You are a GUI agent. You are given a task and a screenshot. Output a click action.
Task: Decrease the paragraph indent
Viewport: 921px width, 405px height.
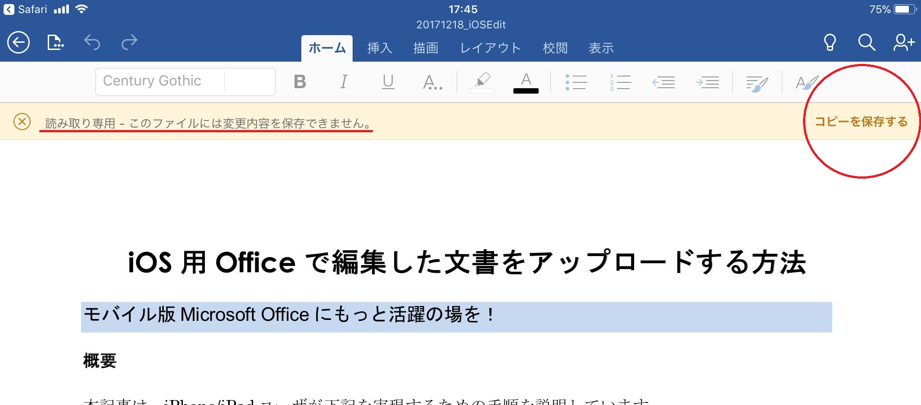point(663,82)
